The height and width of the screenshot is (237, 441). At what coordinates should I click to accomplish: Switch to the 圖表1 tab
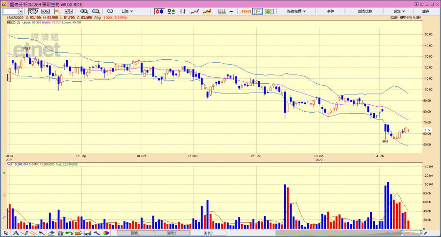pos(135,233)
